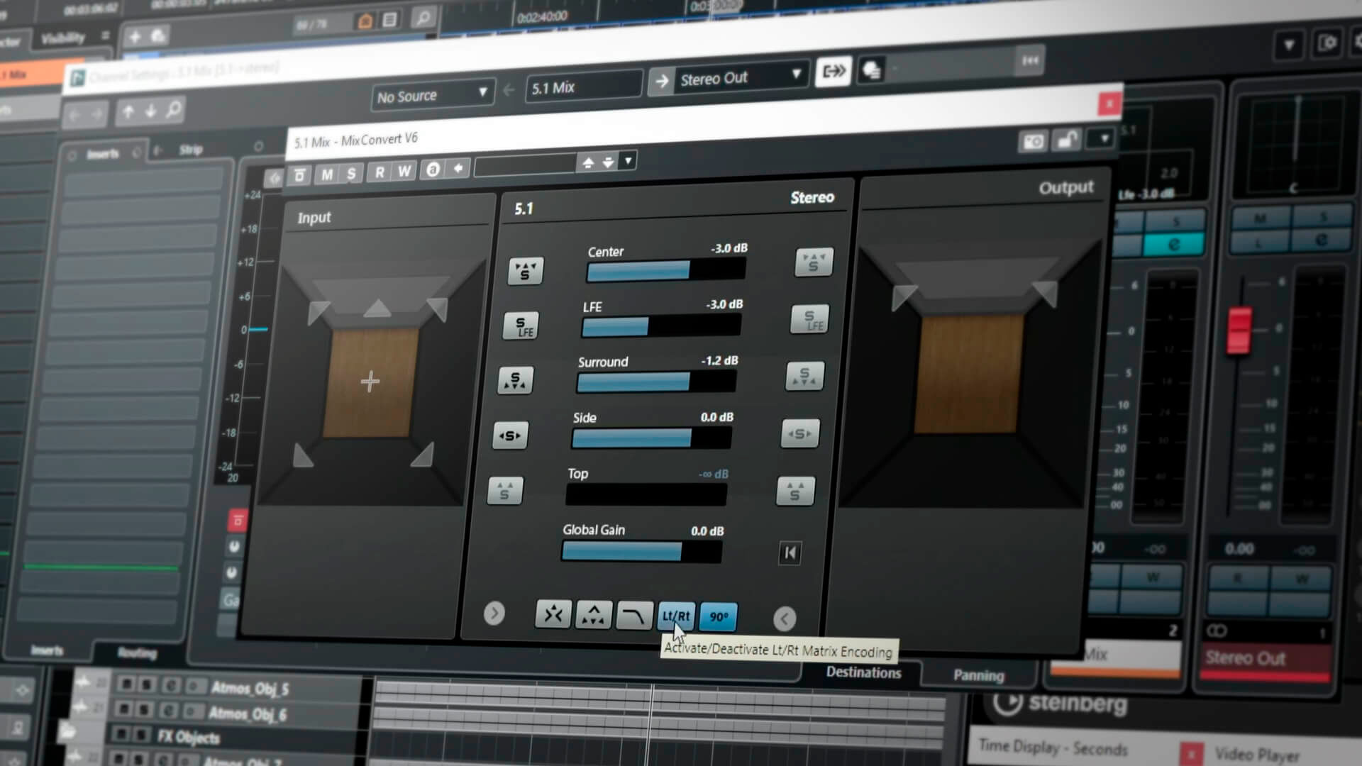Screen dimensions: 1362x766
Task: Enable R read automation in plug-in toolbar
Action: click(380, 172)
